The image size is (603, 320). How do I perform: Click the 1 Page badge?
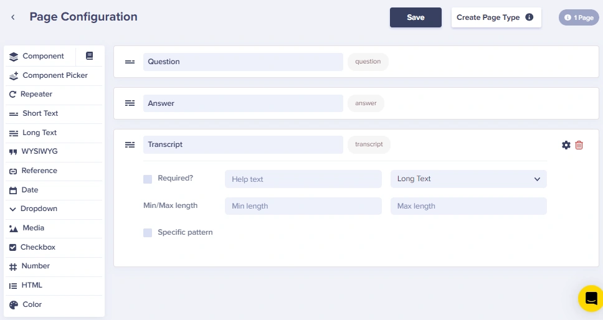pyautogui.click(x=579, y=17)
